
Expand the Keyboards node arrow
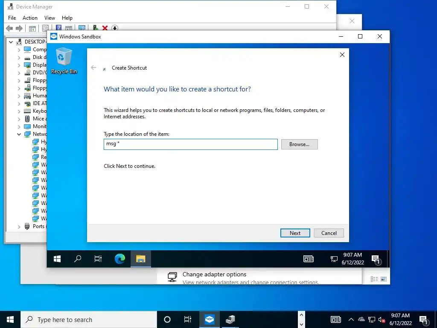coord(19,111)
